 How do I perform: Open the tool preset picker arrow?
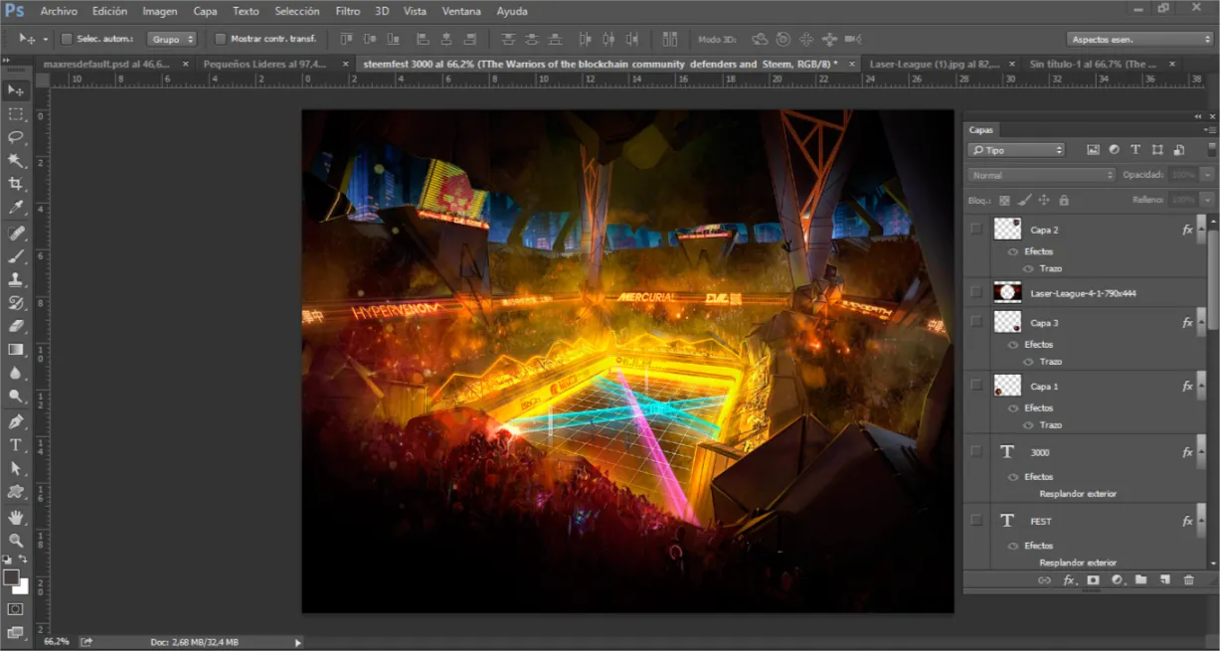(45, 39)
